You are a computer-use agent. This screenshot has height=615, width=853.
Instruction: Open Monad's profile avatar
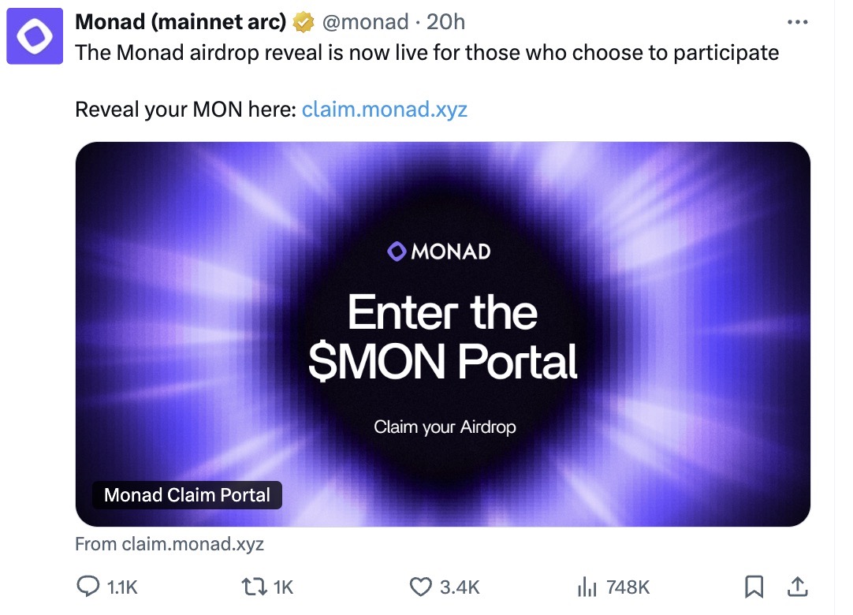pyautogui.click(x=34, y=35)
